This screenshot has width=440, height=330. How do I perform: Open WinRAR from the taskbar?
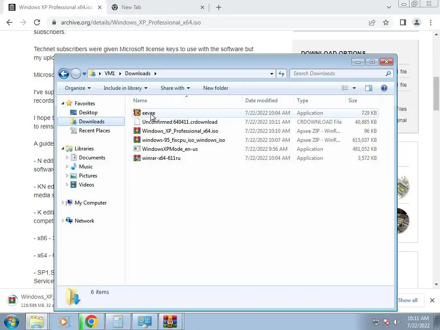[170, 321]
